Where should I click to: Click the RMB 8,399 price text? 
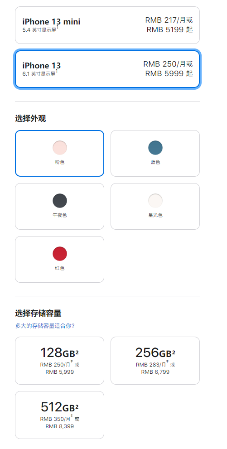click(x=59, y=426)
